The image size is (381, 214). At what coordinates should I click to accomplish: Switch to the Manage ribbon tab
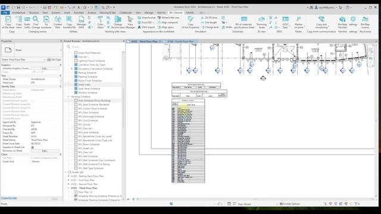tap(149, 12)
